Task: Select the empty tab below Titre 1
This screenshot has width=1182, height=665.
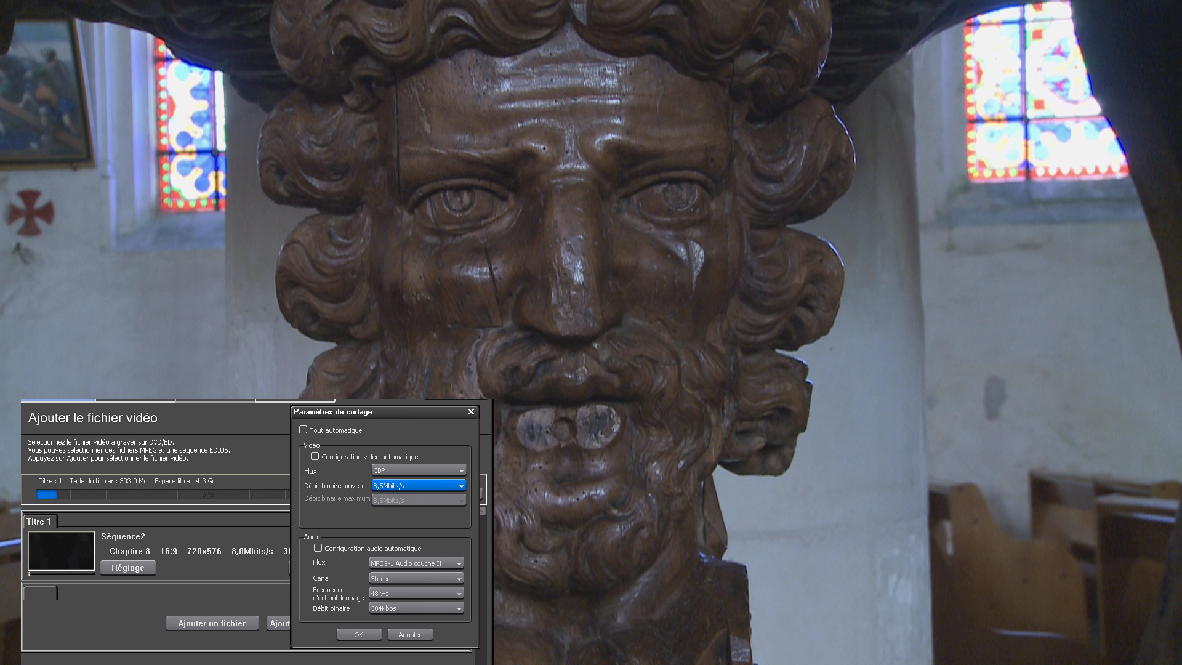Action: point(40,593)
